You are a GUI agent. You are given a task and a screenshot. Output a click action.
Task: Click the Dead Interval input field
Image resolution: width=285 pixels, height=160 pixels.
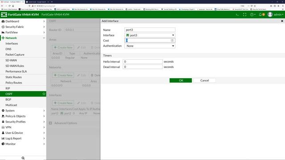pos(142,67)
